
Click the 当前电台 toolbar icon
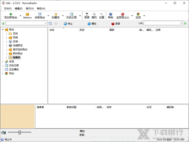(40, 15)
